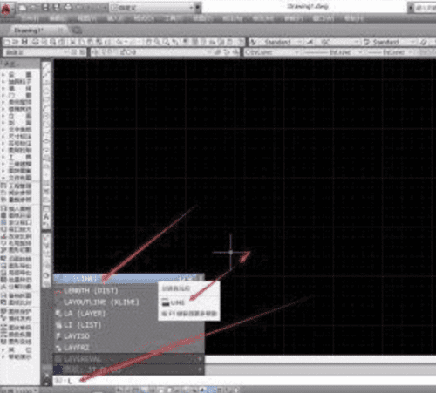Click the highlighted L (LINE) suggestion row

(x=128, y=279)
